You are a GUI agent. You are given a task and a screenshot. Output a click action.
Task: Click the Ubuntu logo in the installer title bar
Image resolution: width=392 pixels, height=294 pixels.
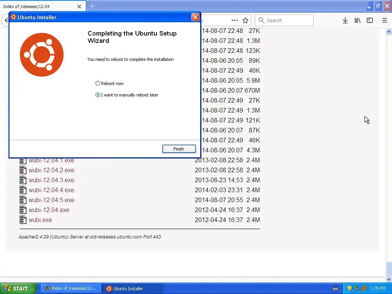click(x=13, y=17)
